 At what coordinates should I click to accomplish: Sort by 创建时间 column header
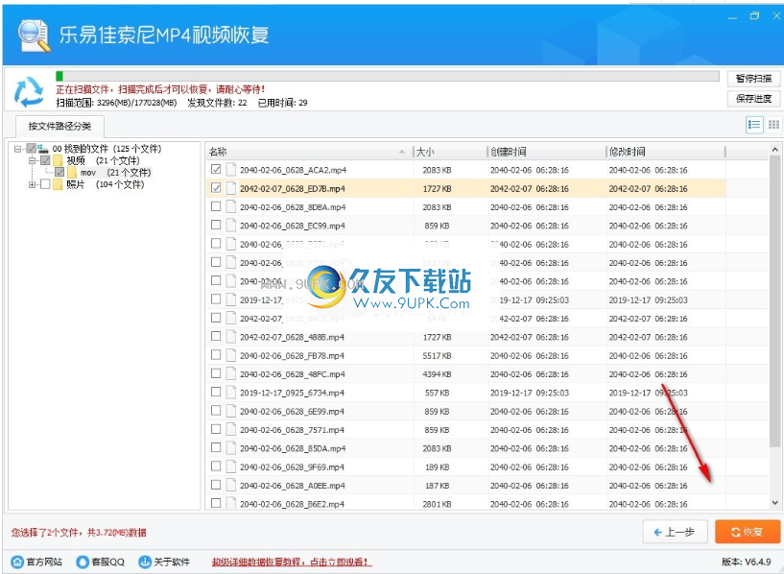pos(547,152)
